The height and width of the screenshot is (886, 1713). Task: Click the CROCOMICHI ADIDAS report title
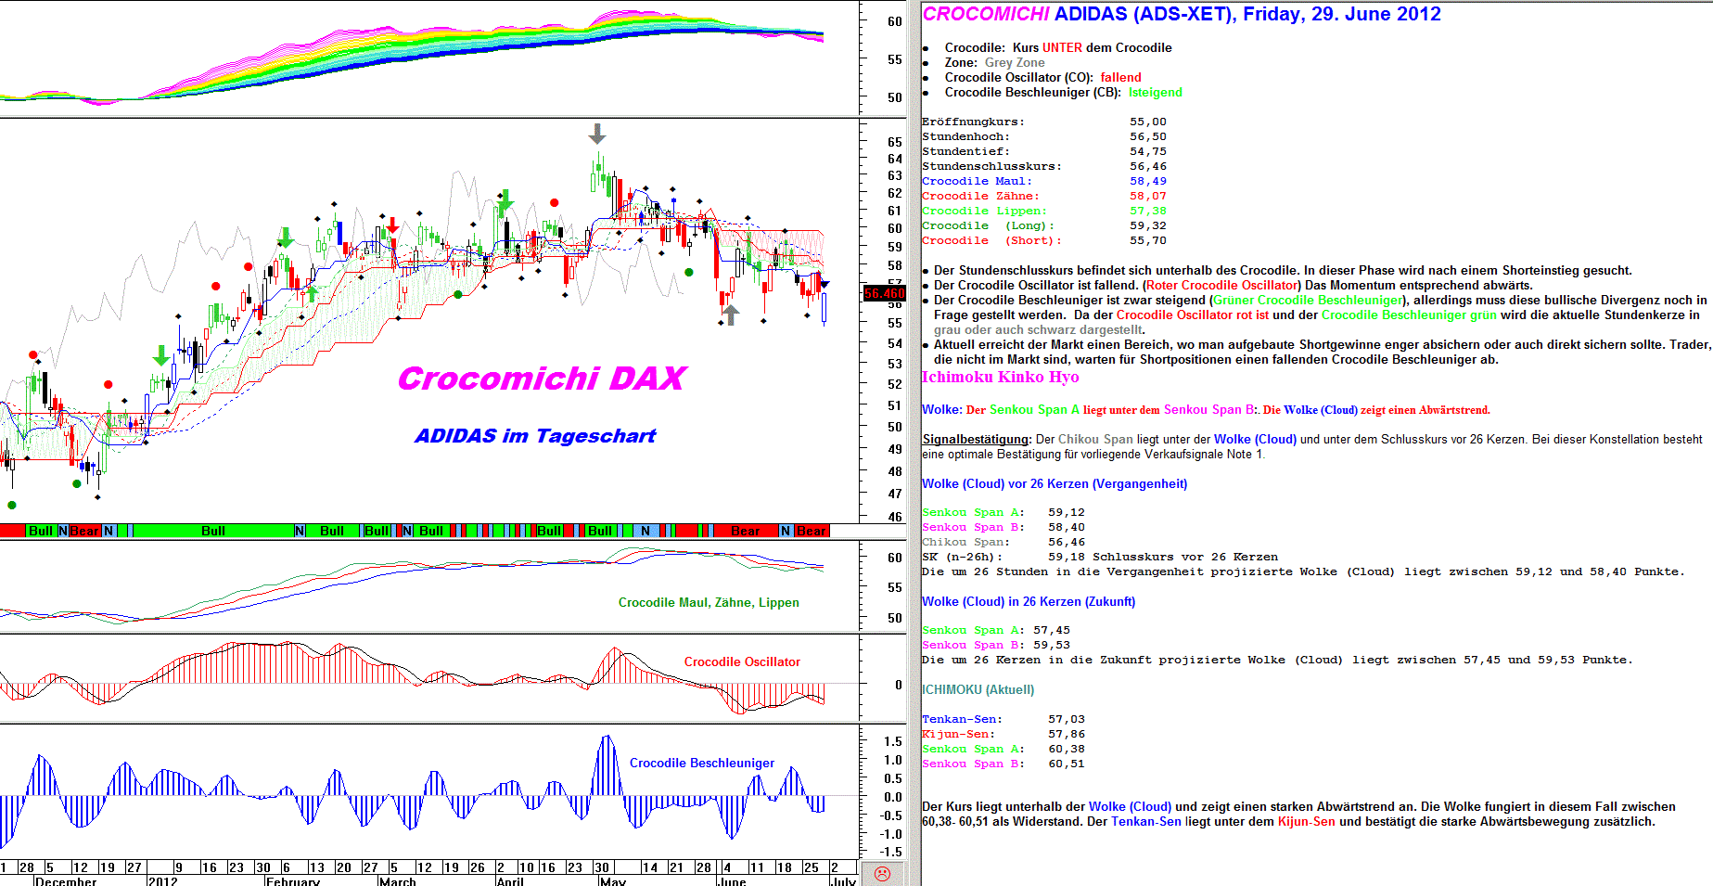click(1182, 14)
